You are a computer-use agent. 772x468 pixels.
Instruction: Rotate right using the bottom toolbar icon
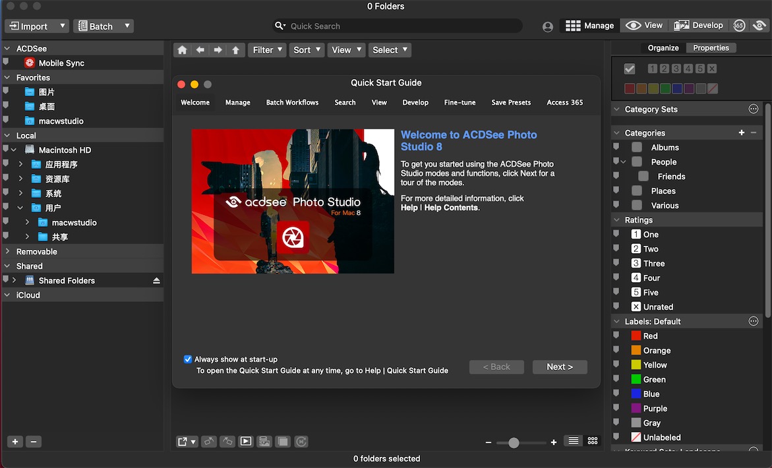pyautogui.click(x=227, y=442)
